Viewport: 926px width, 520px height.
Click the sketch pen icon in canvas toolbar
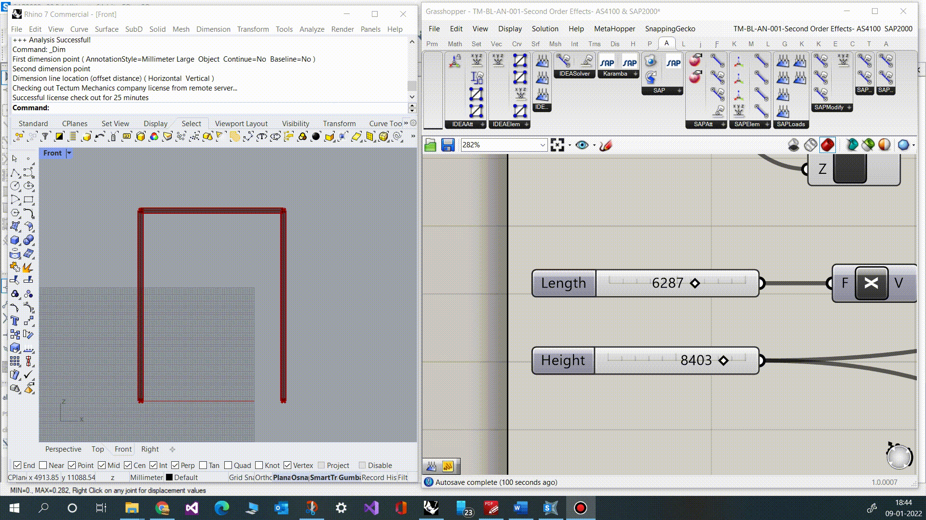pos(606,145)
